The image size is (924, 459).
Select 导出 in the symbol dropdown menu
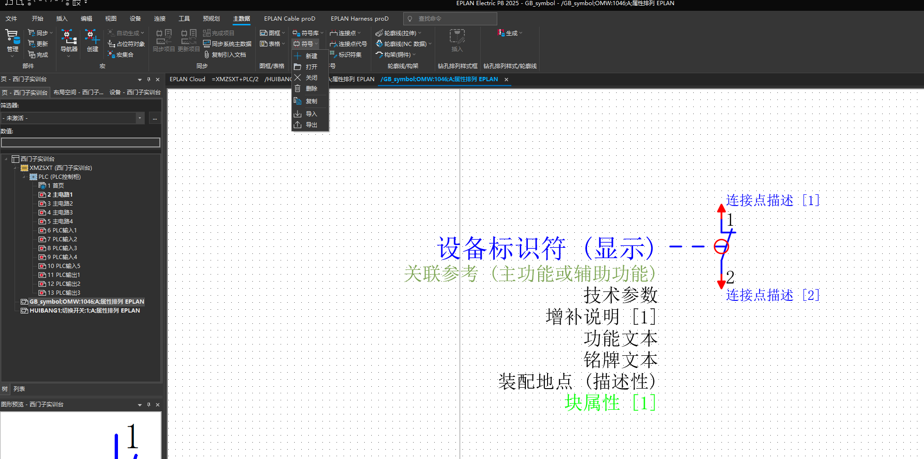[x=310, y=124]
